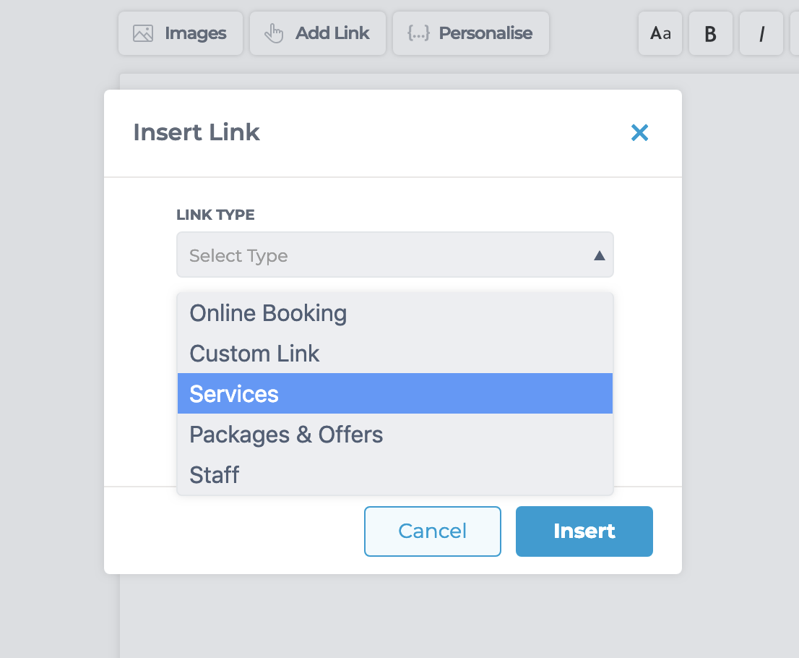Click the Aa font size icon
The width and height of the screenshot is (799, 658).
tap(660, 33)
